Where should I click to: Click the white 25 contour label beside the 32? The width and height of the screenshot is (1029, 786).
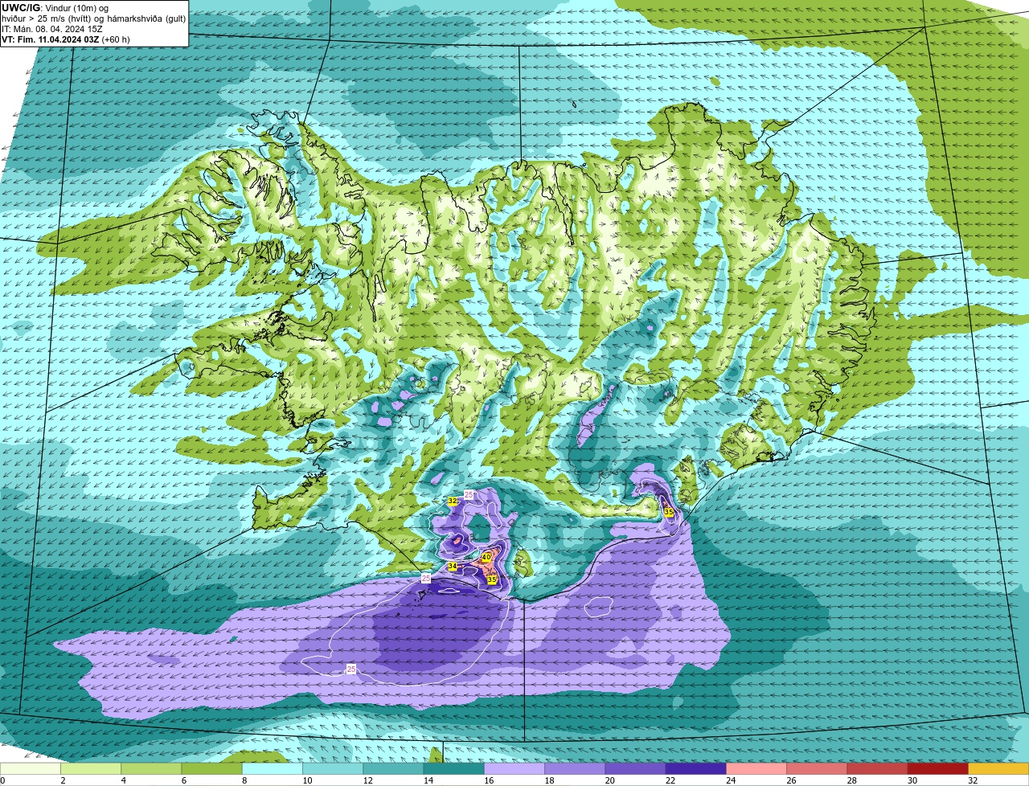(x=469, y=494)
